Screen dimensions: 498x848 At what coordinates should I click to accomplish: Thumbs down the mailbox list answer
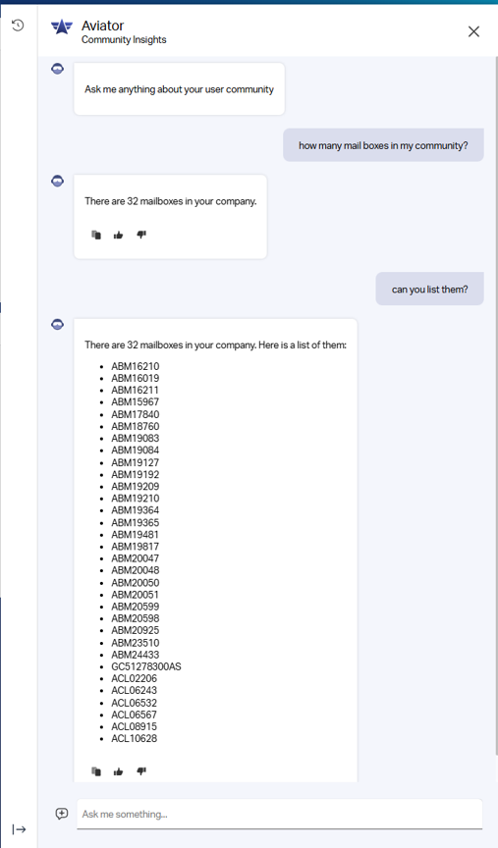point(141,771)
